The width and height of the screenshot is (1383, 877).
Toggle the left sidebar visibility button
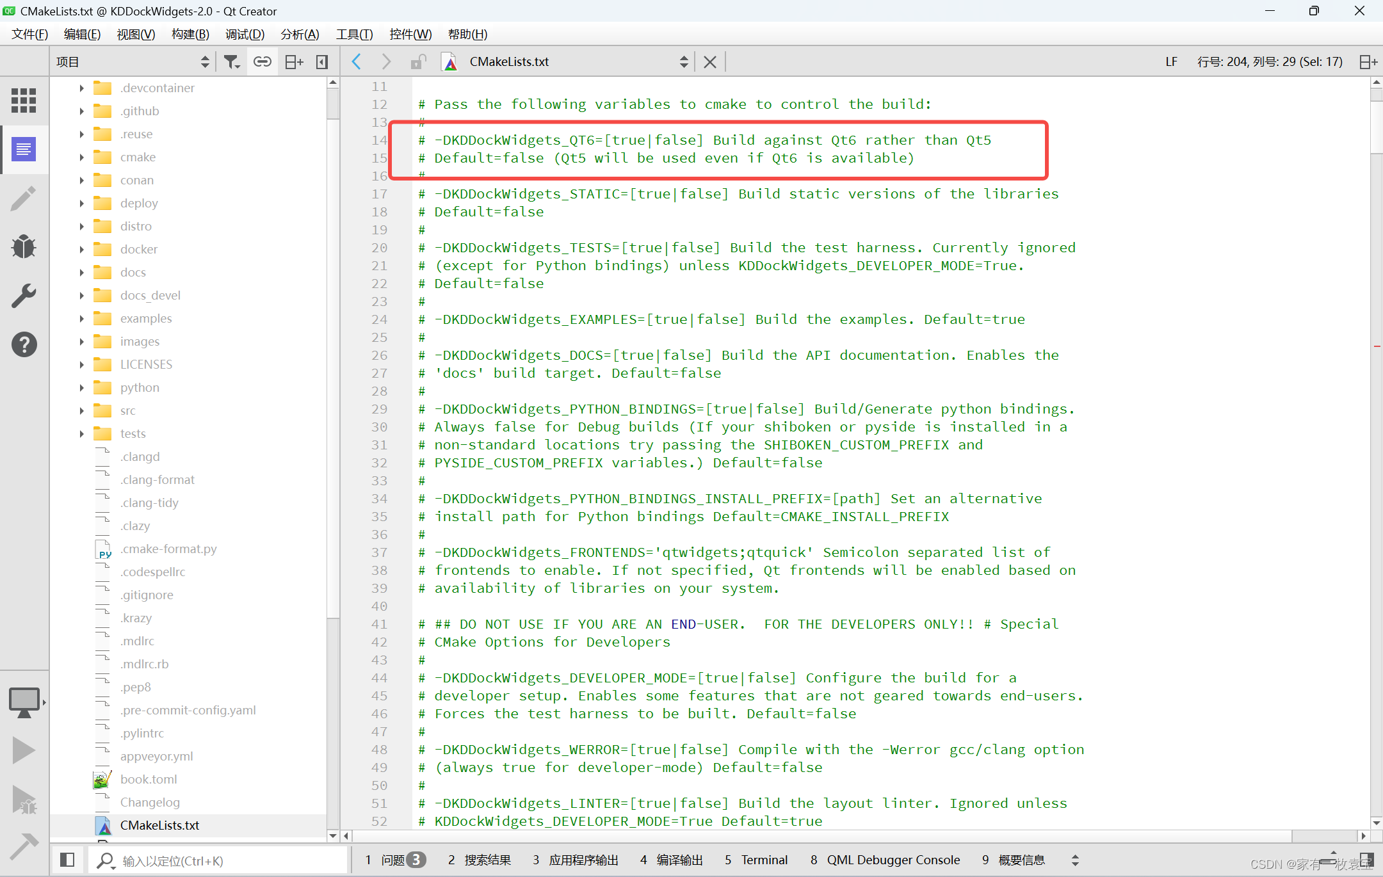pyautogui.click(x=67, y=860)
